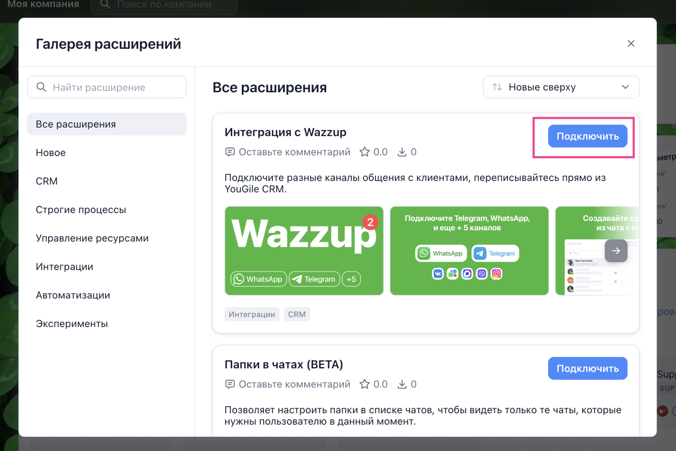
Task: Open the Новые сверху sort dropdown
Action: pyautogui.click(x=561, y=87)
